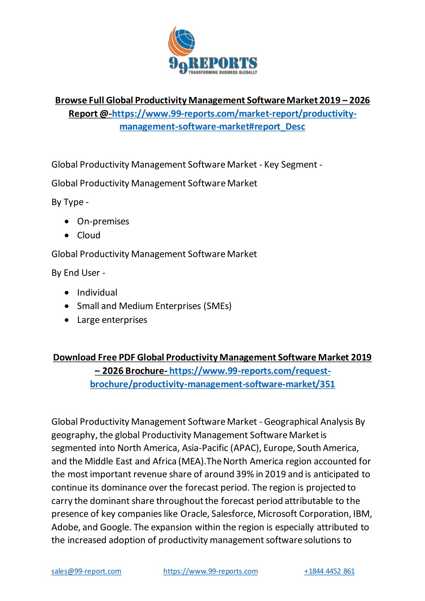Click the 'Transforming Business Globally' tagline text
Viewport: 425px width, 601px height.
pos(223,72)
